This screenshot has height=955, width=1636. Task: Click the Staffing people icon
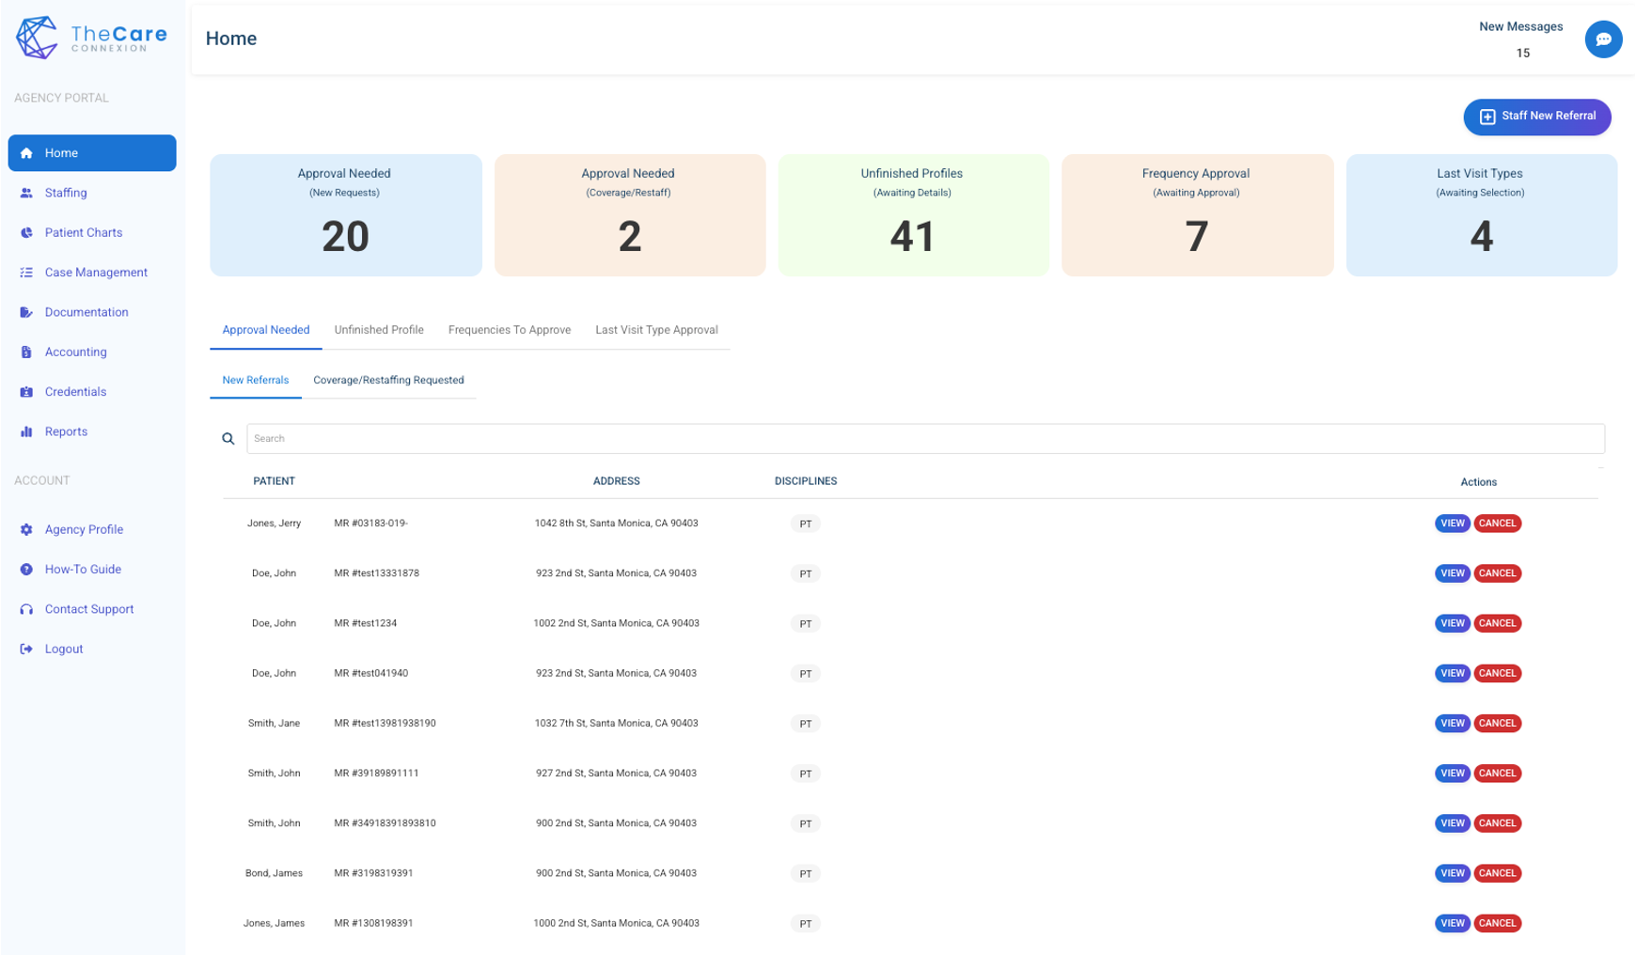point(26,193)
